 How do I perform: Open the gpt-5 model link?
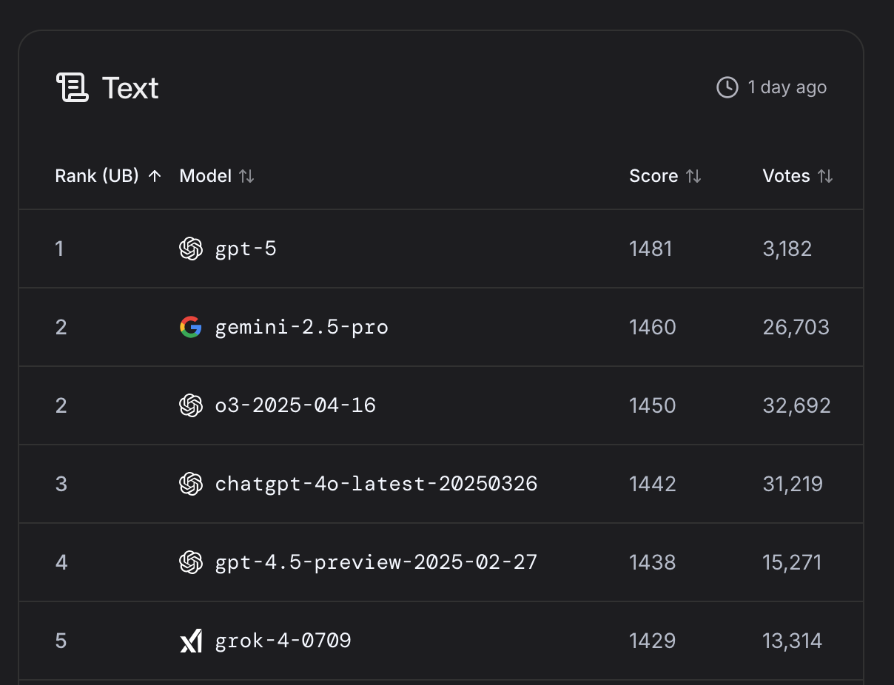pyautogui.click(x=246, y=249)
